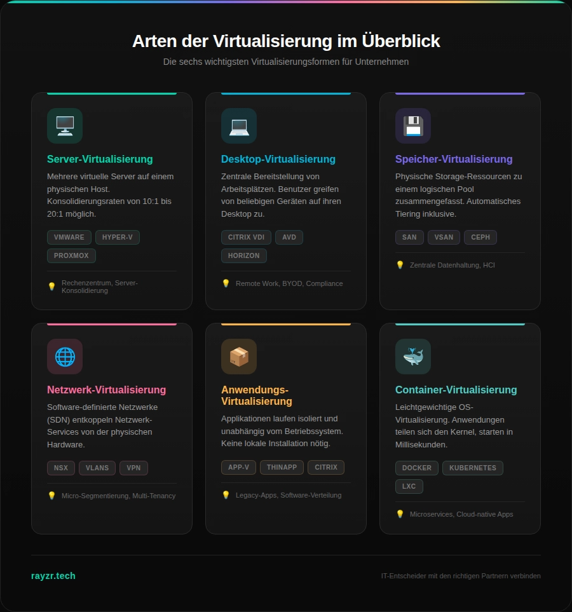Click the VSAN tag
The width and height of the screenshot is (572, 612).
(x=444, y=237)
